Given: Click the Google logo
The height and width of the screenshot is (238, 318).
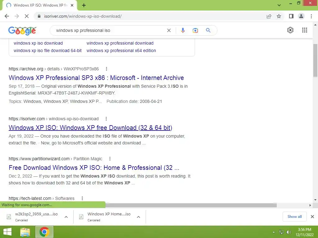Looking at the screenshot, I should (x=22, y=31).
